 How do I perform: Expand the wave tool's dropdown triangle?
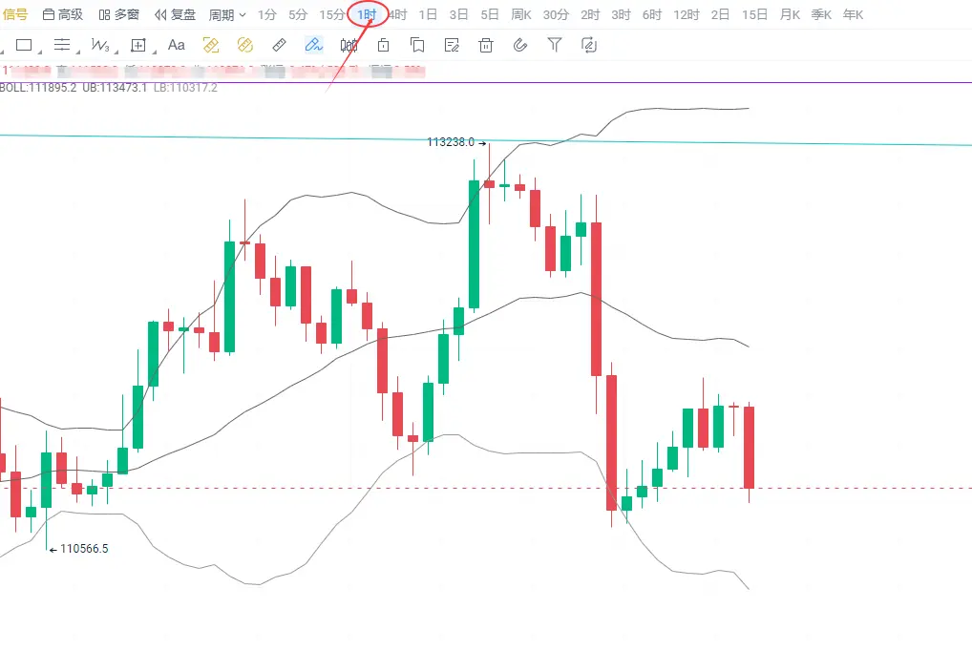point(116,52)
